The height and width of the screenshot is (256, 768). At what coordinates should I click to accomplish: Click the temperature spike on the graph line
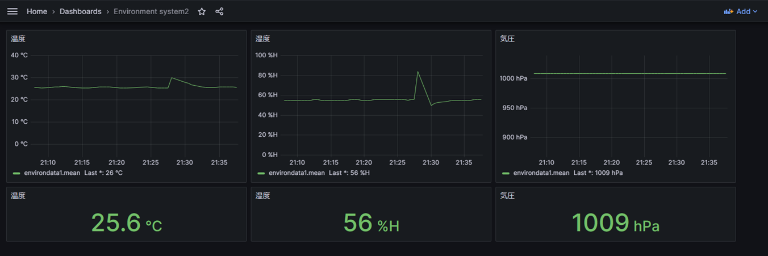point(172,78)
